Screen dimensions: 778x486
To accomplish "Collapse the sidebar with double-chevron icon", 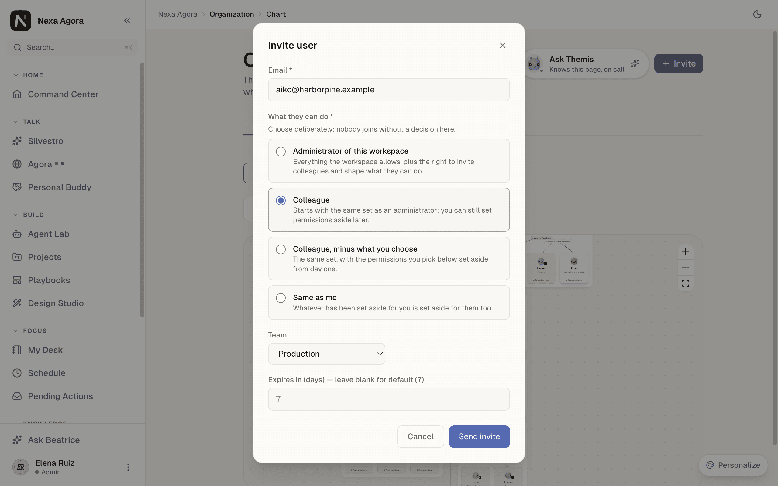I will pyautogui.click(x=127, y=21).
